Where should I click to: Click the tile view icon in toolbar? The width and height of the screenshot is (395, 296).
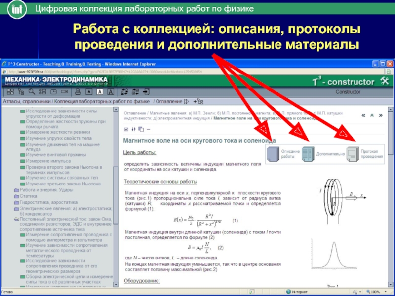pyautogui.click(x=10, y=92)
